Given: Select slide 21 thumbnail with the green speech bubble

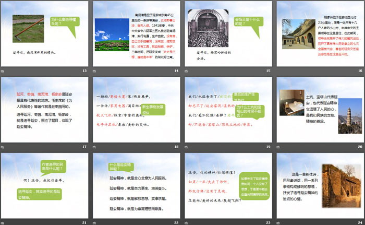Looking at the screenshot, I should point(45,186).
